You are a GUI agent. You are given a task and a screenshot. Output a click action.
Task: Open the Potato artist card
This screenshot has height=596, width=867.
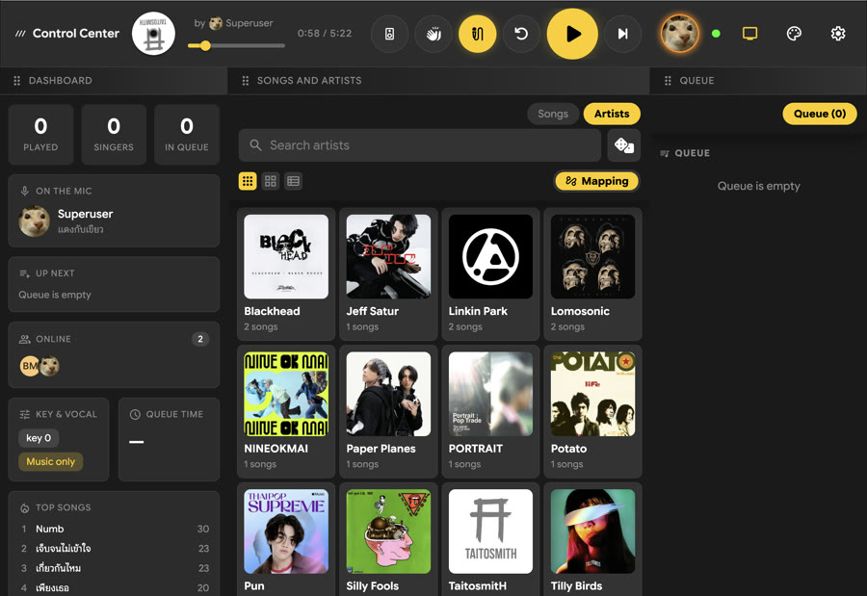click(592, 412)
